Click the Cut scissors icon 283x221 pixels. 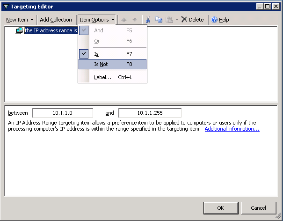click(x=148, y=20)
